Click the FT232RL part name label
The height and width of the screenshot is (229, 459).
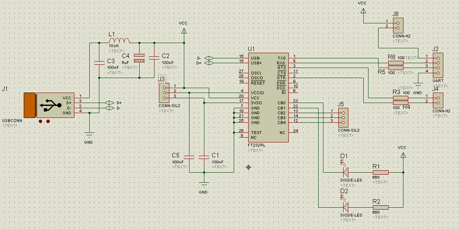pyautogui.click(x=256, y=145)
